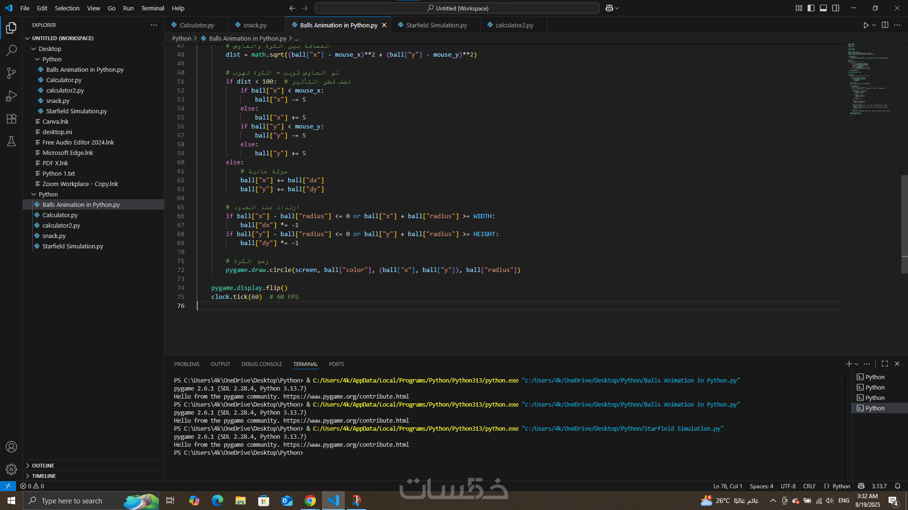Image resolution: width=908 pixels, height=510 pixels.
Task: Open the Testing flask view
Action: tap(11, 141)
